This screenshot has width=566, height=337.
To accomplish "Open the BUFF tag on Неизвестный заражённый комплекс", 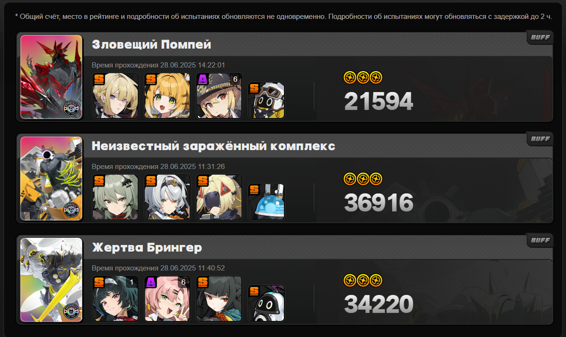I will (540, 139).
